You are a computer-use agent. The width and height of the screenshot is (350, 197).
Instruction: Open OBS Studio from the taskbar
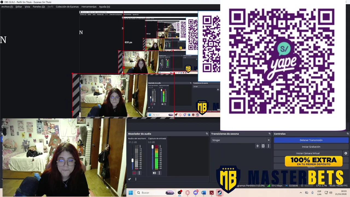[180, 193]
